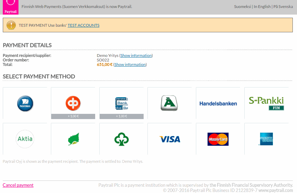
Task: Click the OP bank +1,00 € fee label
Action: (73, 116)
